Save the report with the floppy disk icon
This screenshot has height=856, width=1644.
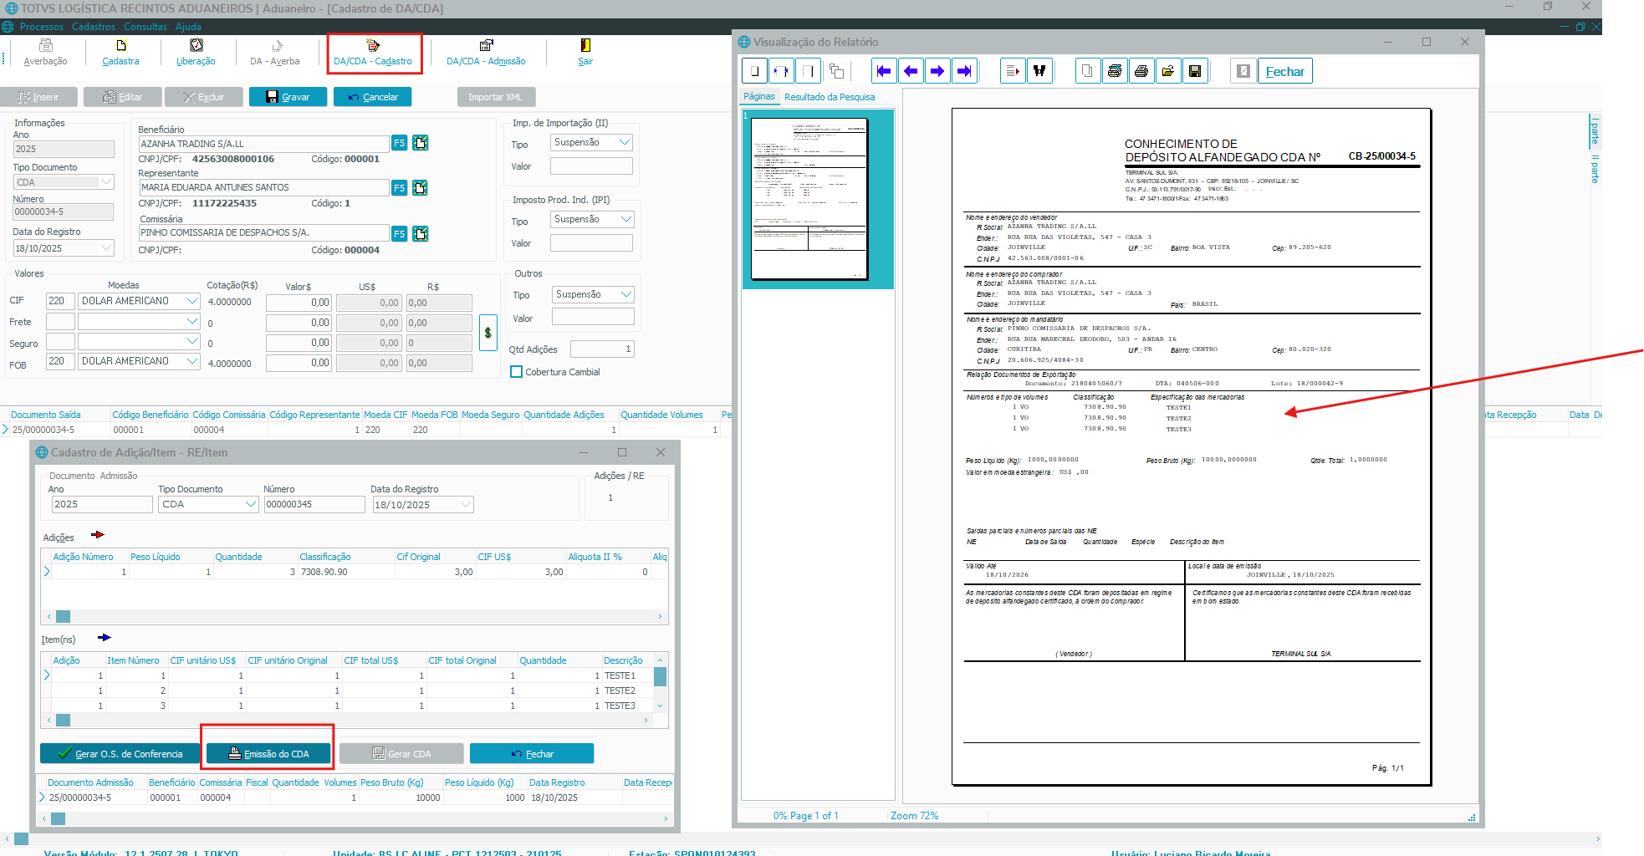(1195, 71)
